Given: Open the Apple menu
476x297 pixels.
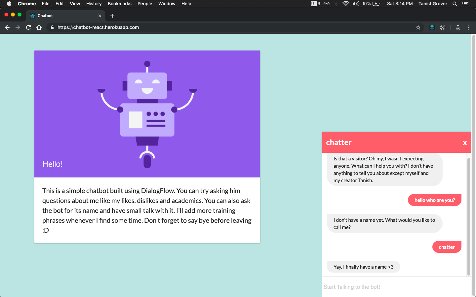Looking at the screenshot, I should pyautogui.click(x=9, y=4).
